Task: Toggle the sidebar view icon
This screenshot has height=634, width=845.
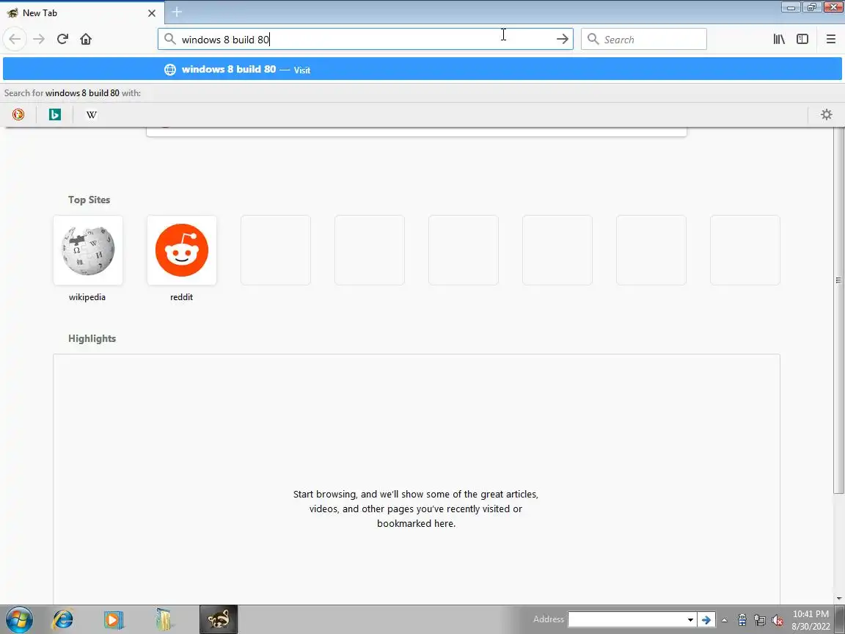Action: [802, 39]
